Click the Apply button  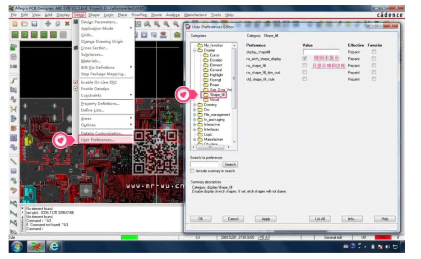click(x=265, y=219)
